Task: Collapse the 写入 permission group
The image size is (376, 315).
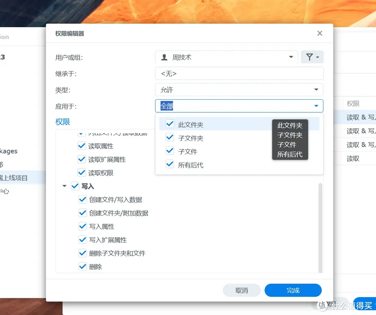Action: click(64, 186)
